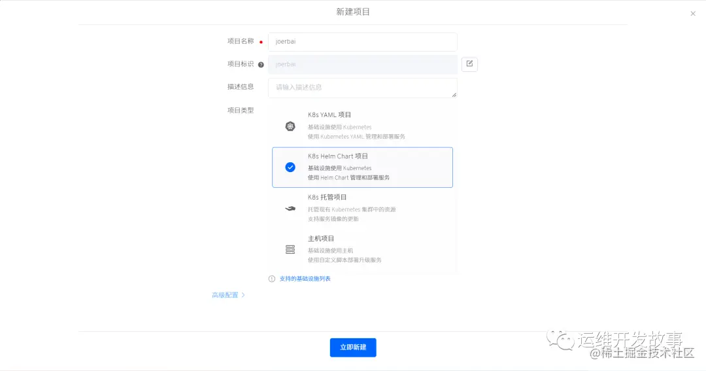Select the 主机项目 type option
Image resolution: width=706 pixels, height=371 pixels.
[x=362, y=249]
